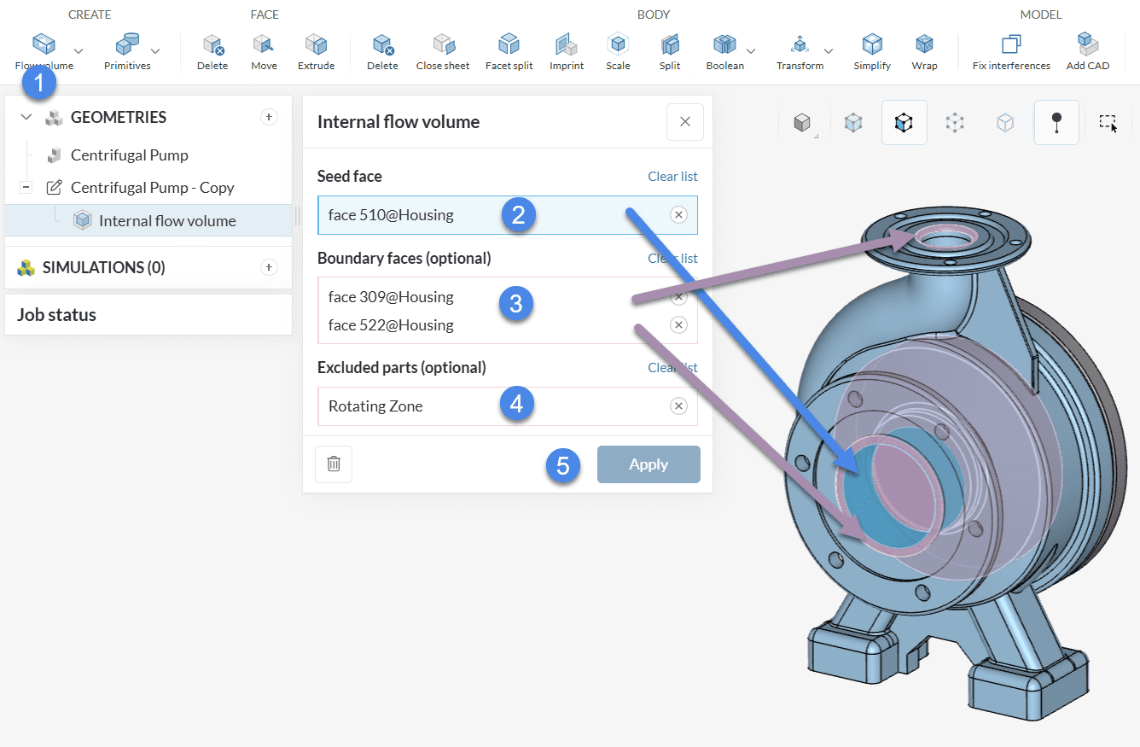Select the Close sheet tool
This screenshot has height=747, width=1140.
click(442, 52)
